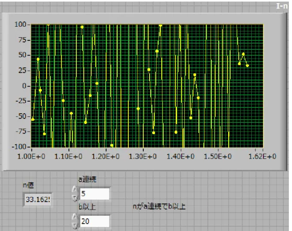Click the b以上 control caption
This screenshot has height=231, width=292.
[x=87, y=207]
